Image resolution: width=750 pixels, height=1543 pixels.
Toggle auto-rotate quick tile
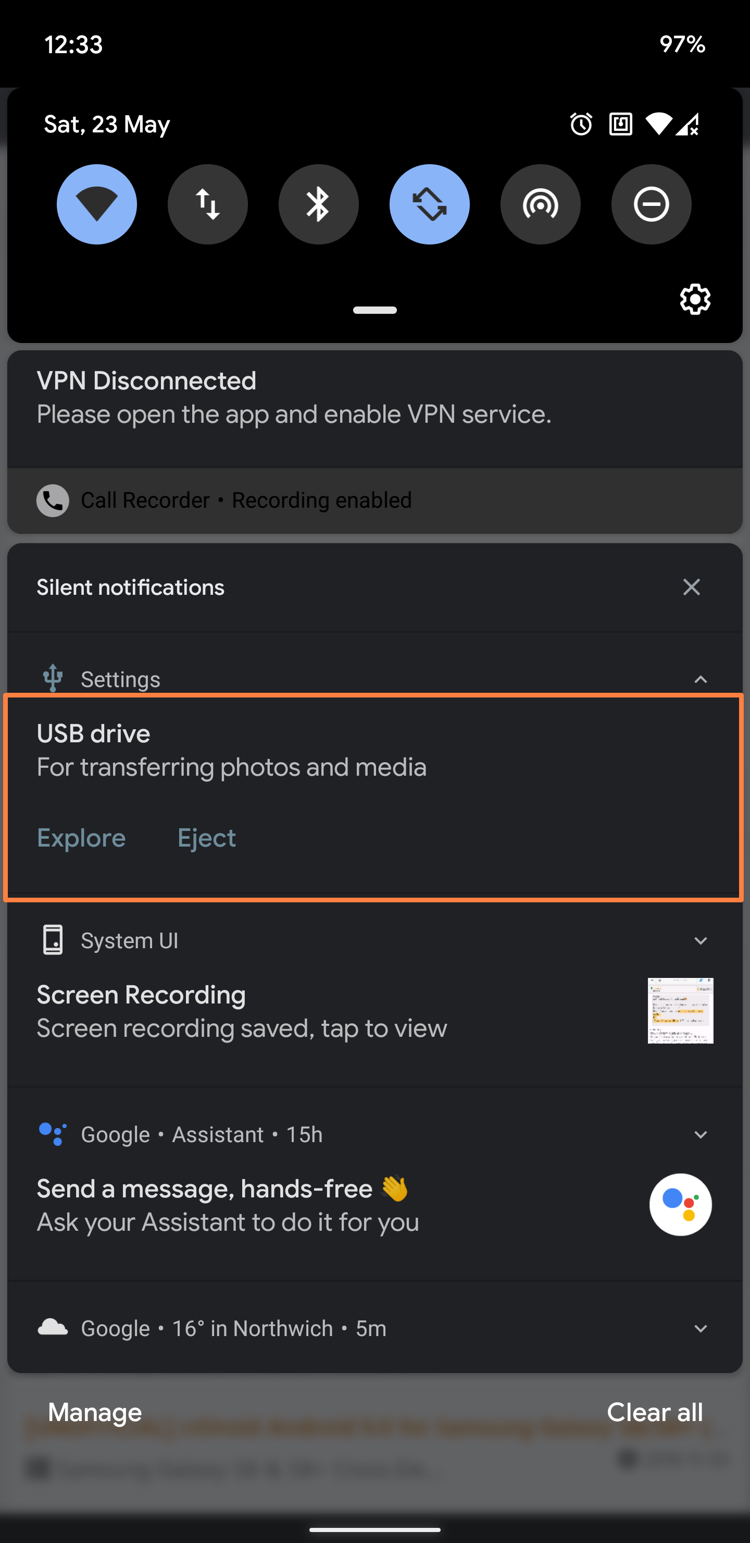tap(430, 204)
